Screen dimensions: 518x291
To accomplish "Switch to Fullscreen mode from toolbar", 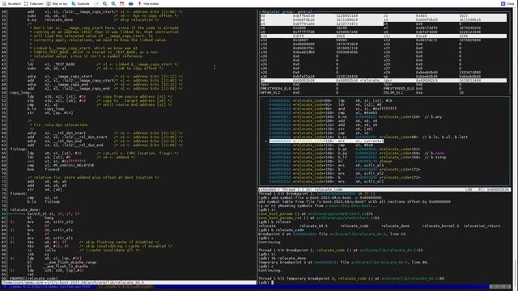I will [x=34, y=3].
